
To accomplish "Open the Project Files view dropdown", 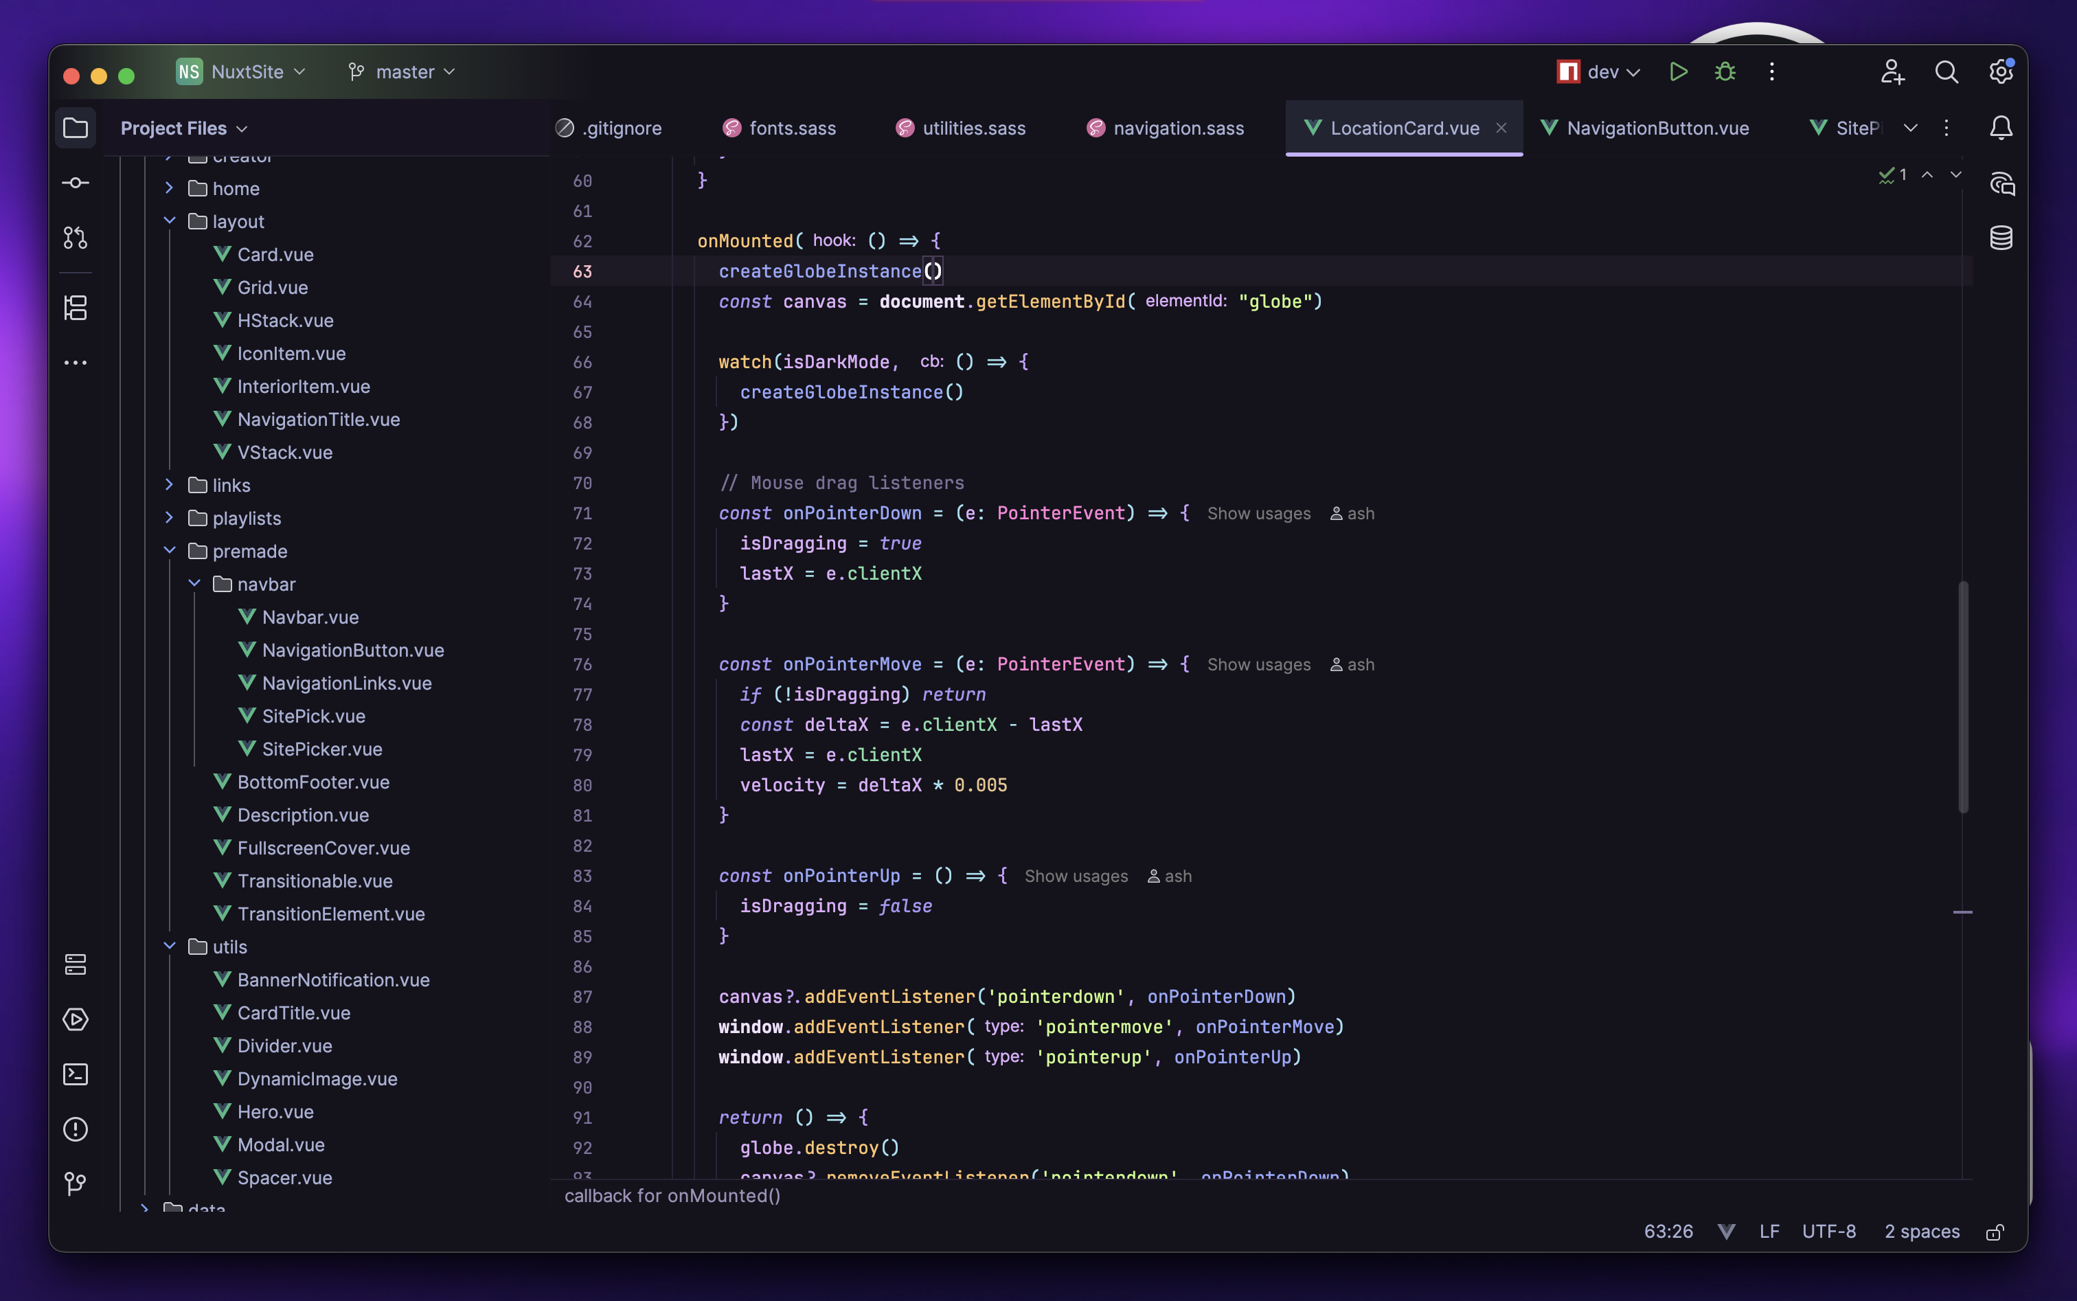I will (183, 128).
